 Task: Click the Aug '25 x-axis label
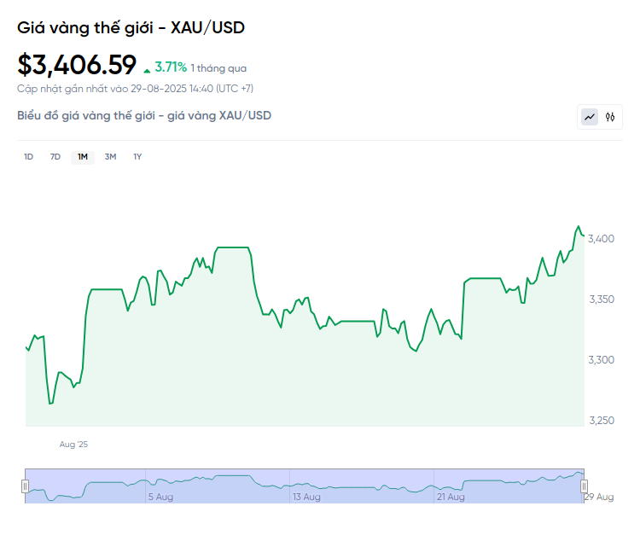[x=73, y=445]
